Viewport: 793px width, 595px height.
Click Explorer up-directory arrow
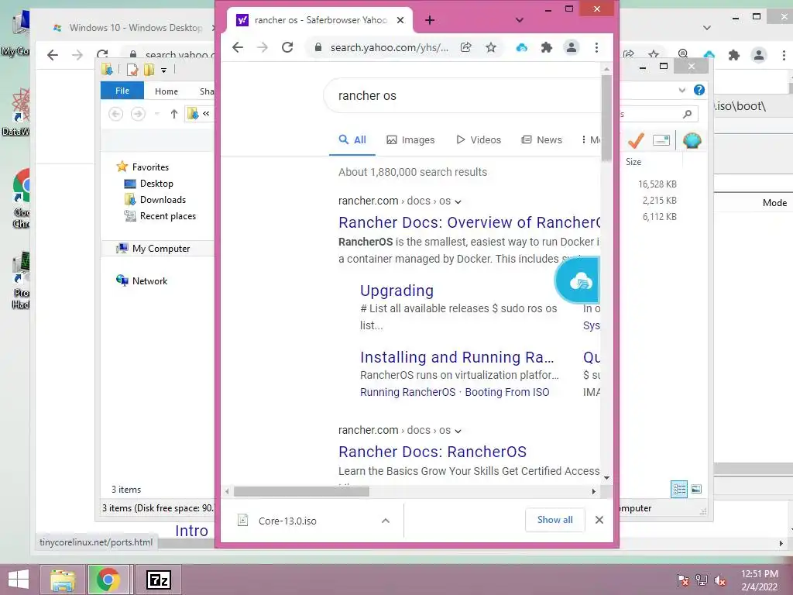click(x=174, y=114)
